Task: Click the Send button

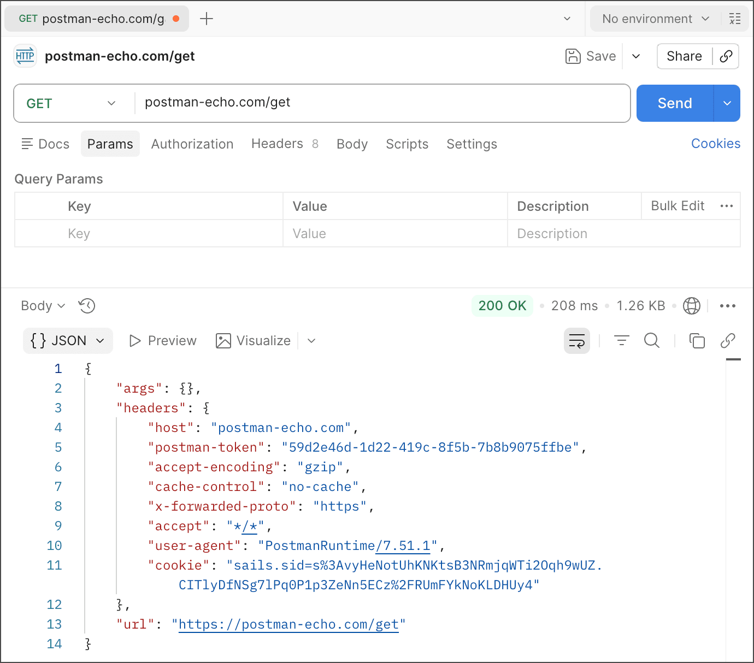Action: coord(674,103)
